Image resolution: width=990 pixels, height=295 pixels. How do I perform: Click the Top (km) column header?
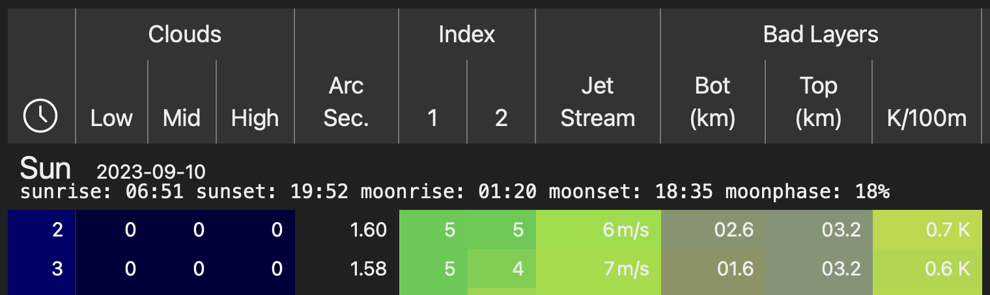click(x=818, y=102)
